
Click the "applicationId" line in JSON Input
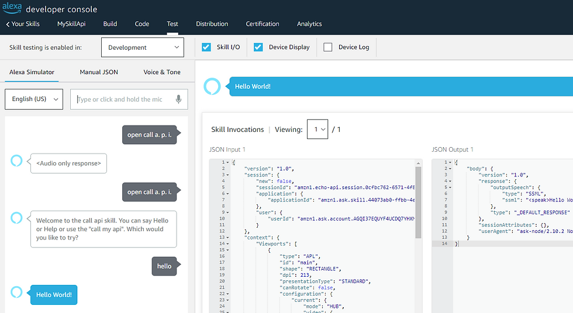coord(341,200)
